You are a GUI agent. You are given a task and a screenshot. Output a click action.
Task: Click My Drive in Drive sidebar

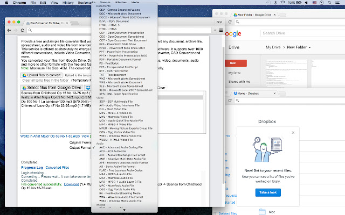234,73
